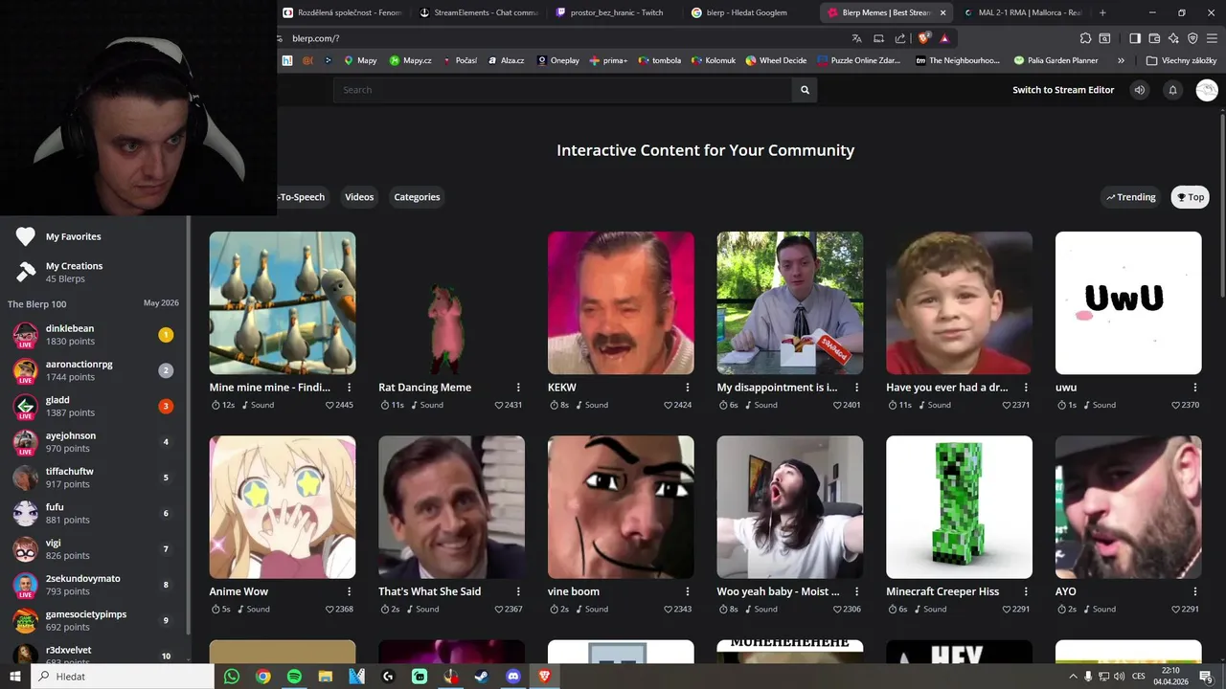The width and height of the screenshot is (1226, 689).
Task: Open three-dot menu for AYO blerp
Action: point(1195,591)
